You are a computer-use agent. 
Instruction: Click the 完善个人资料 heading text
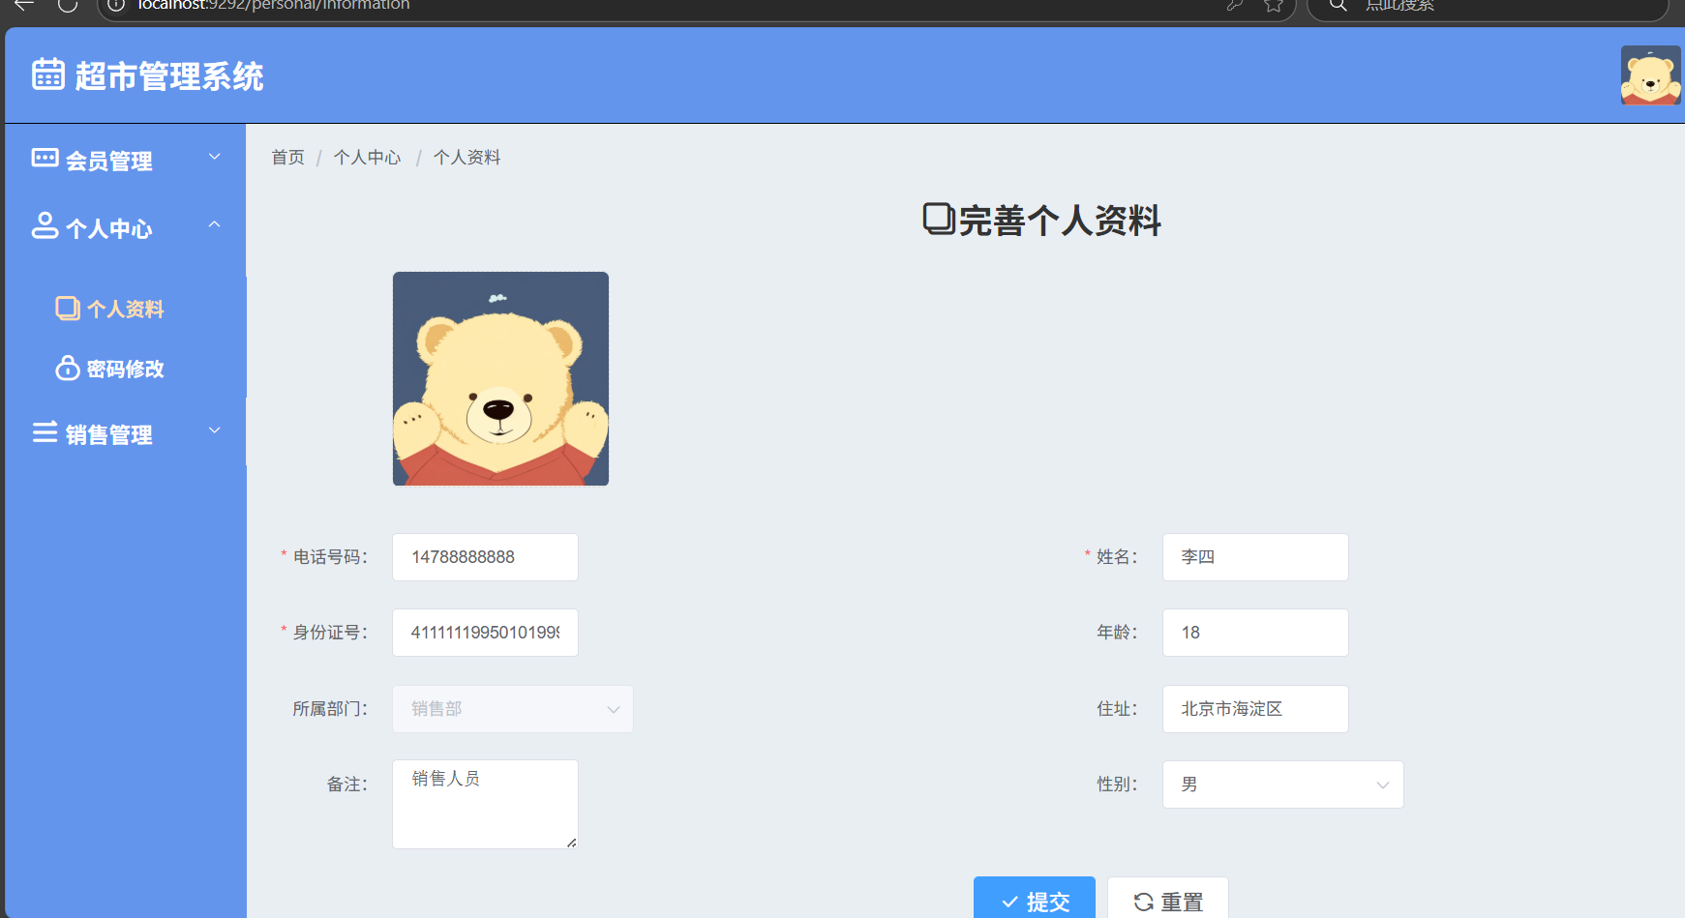pos(1060,220)
